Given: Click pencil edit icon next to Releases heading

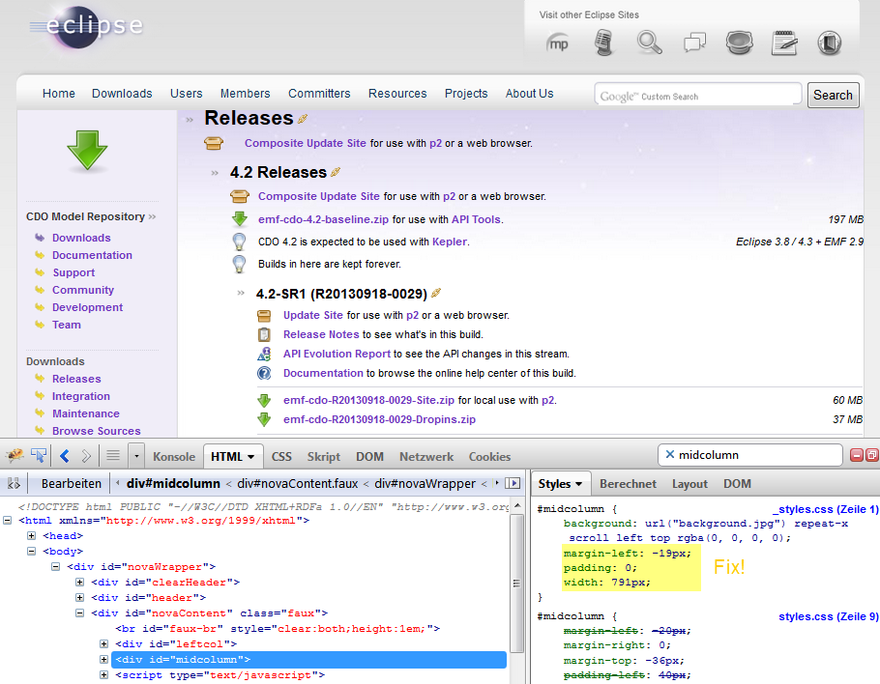Looking at the screenshot, I should 303,119.
